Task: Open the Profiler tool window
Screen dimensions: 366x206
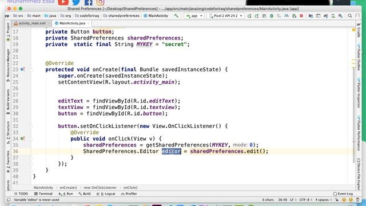Action: pos(129,193)
